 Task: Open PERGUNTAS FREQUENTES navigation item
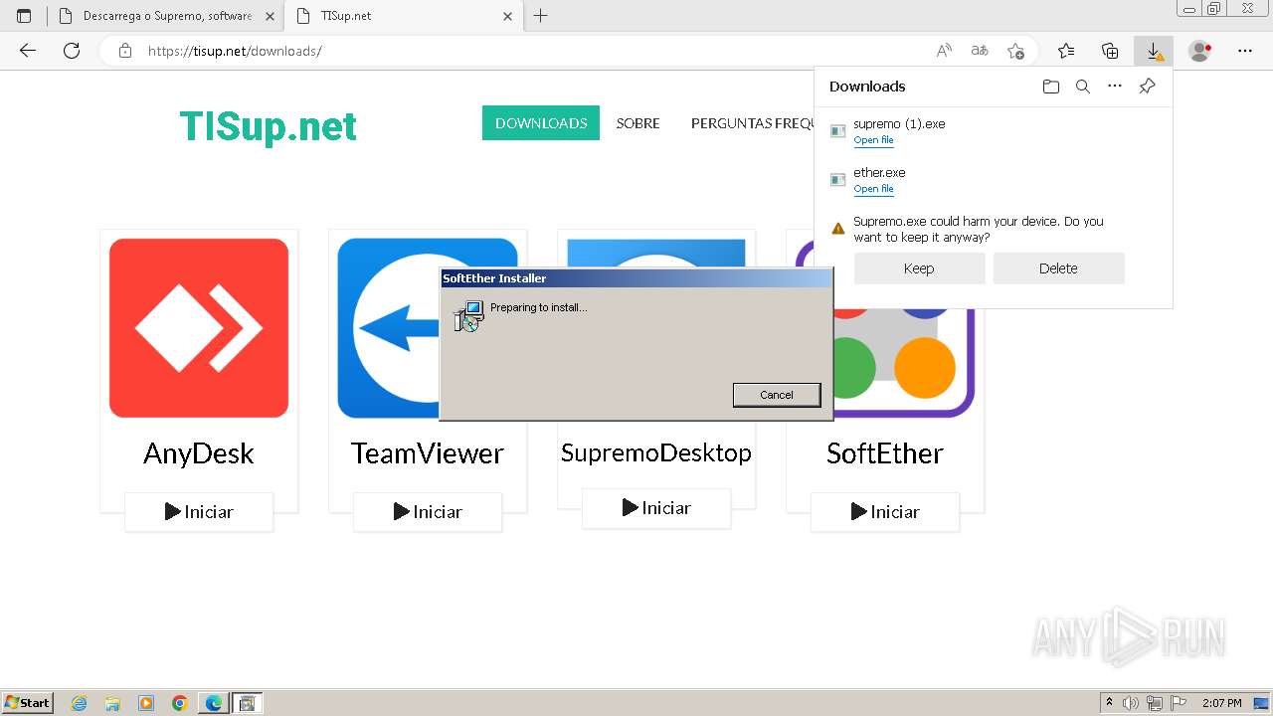753,123
